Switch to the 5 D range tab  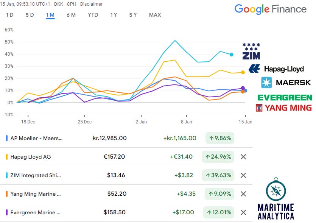click(30, 15)
